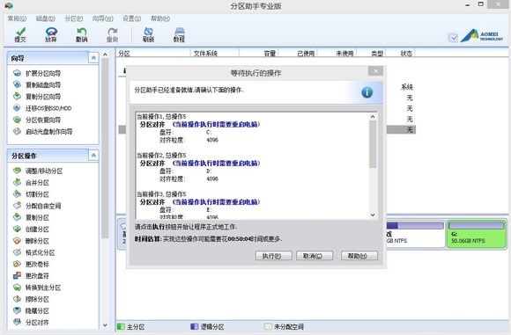This screenshot has width=511, height=335.
Task: Select 合并分区 operation
Action: coord(31,183)
